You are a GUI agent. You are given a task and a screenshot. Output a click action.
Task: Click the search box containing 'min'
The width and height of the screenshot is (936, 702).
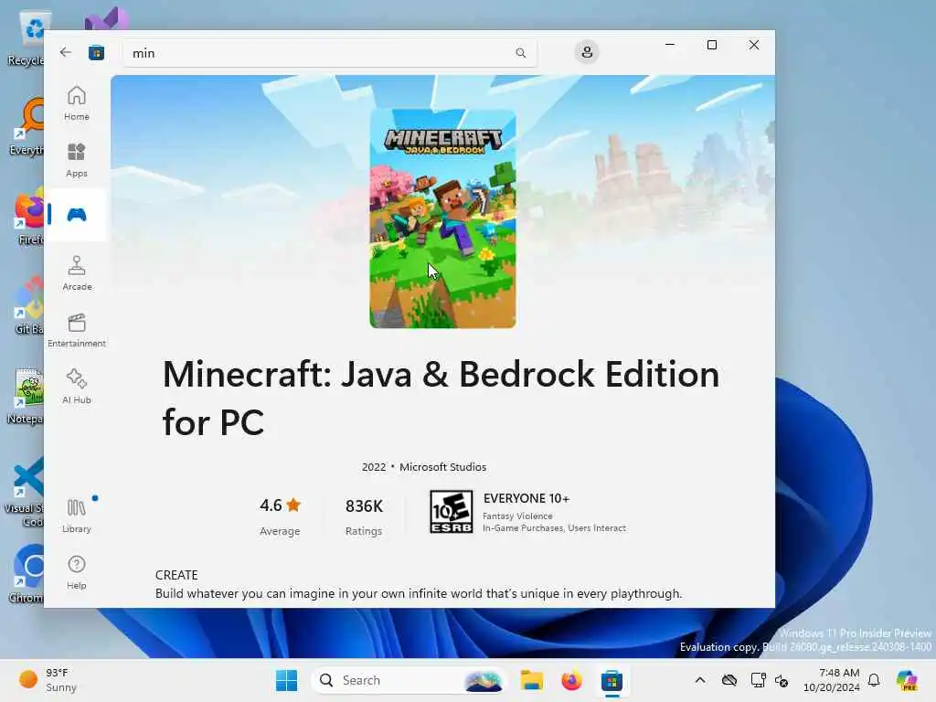point(329,53)
